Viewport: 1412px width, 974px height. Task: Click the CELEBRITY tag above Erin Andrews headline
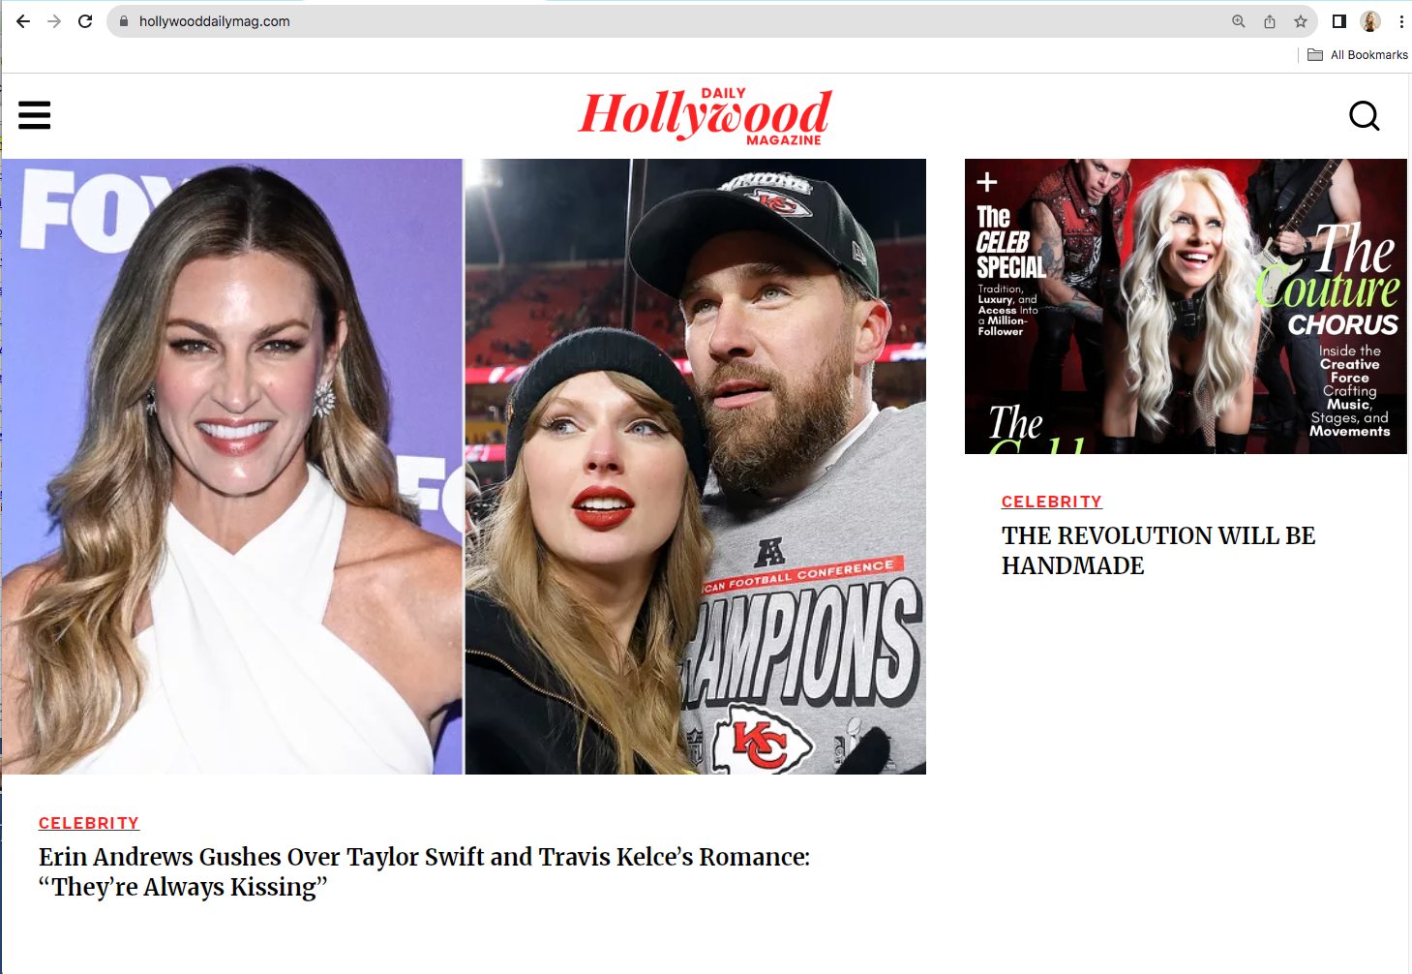point(89,823)
